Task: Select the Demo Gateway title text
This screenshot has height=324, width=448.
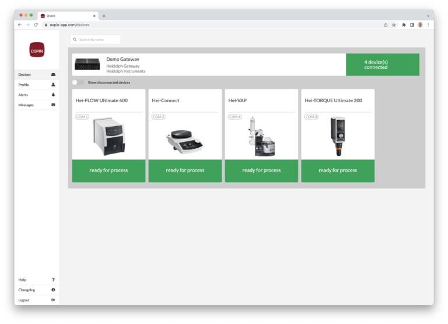Action: [x=123, y=59]
